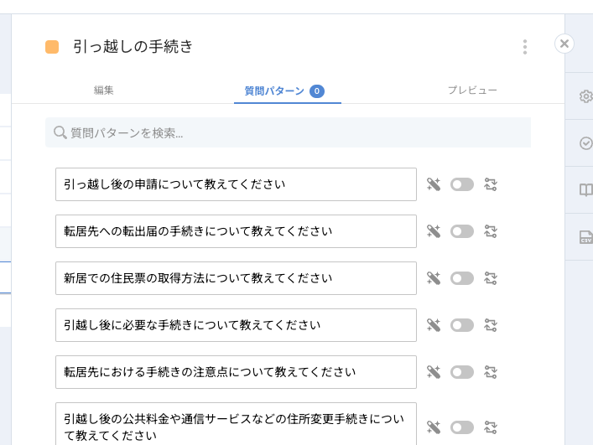
Task: Click the orange color swatch by title
Action: click(52, 47)
